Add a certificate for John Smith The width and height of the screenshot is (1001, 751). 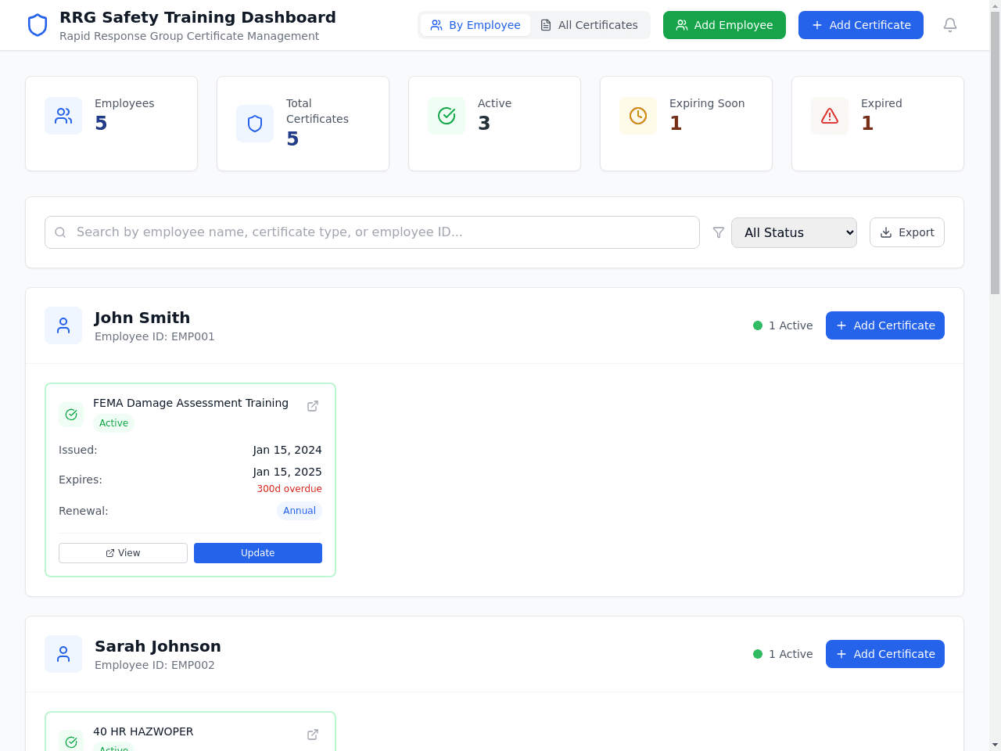pos(885,325)
